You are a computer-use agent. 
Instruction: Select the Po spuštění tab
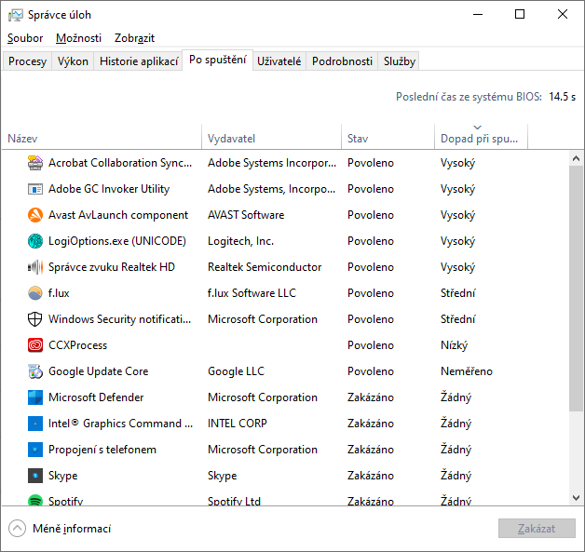(217, 60)
